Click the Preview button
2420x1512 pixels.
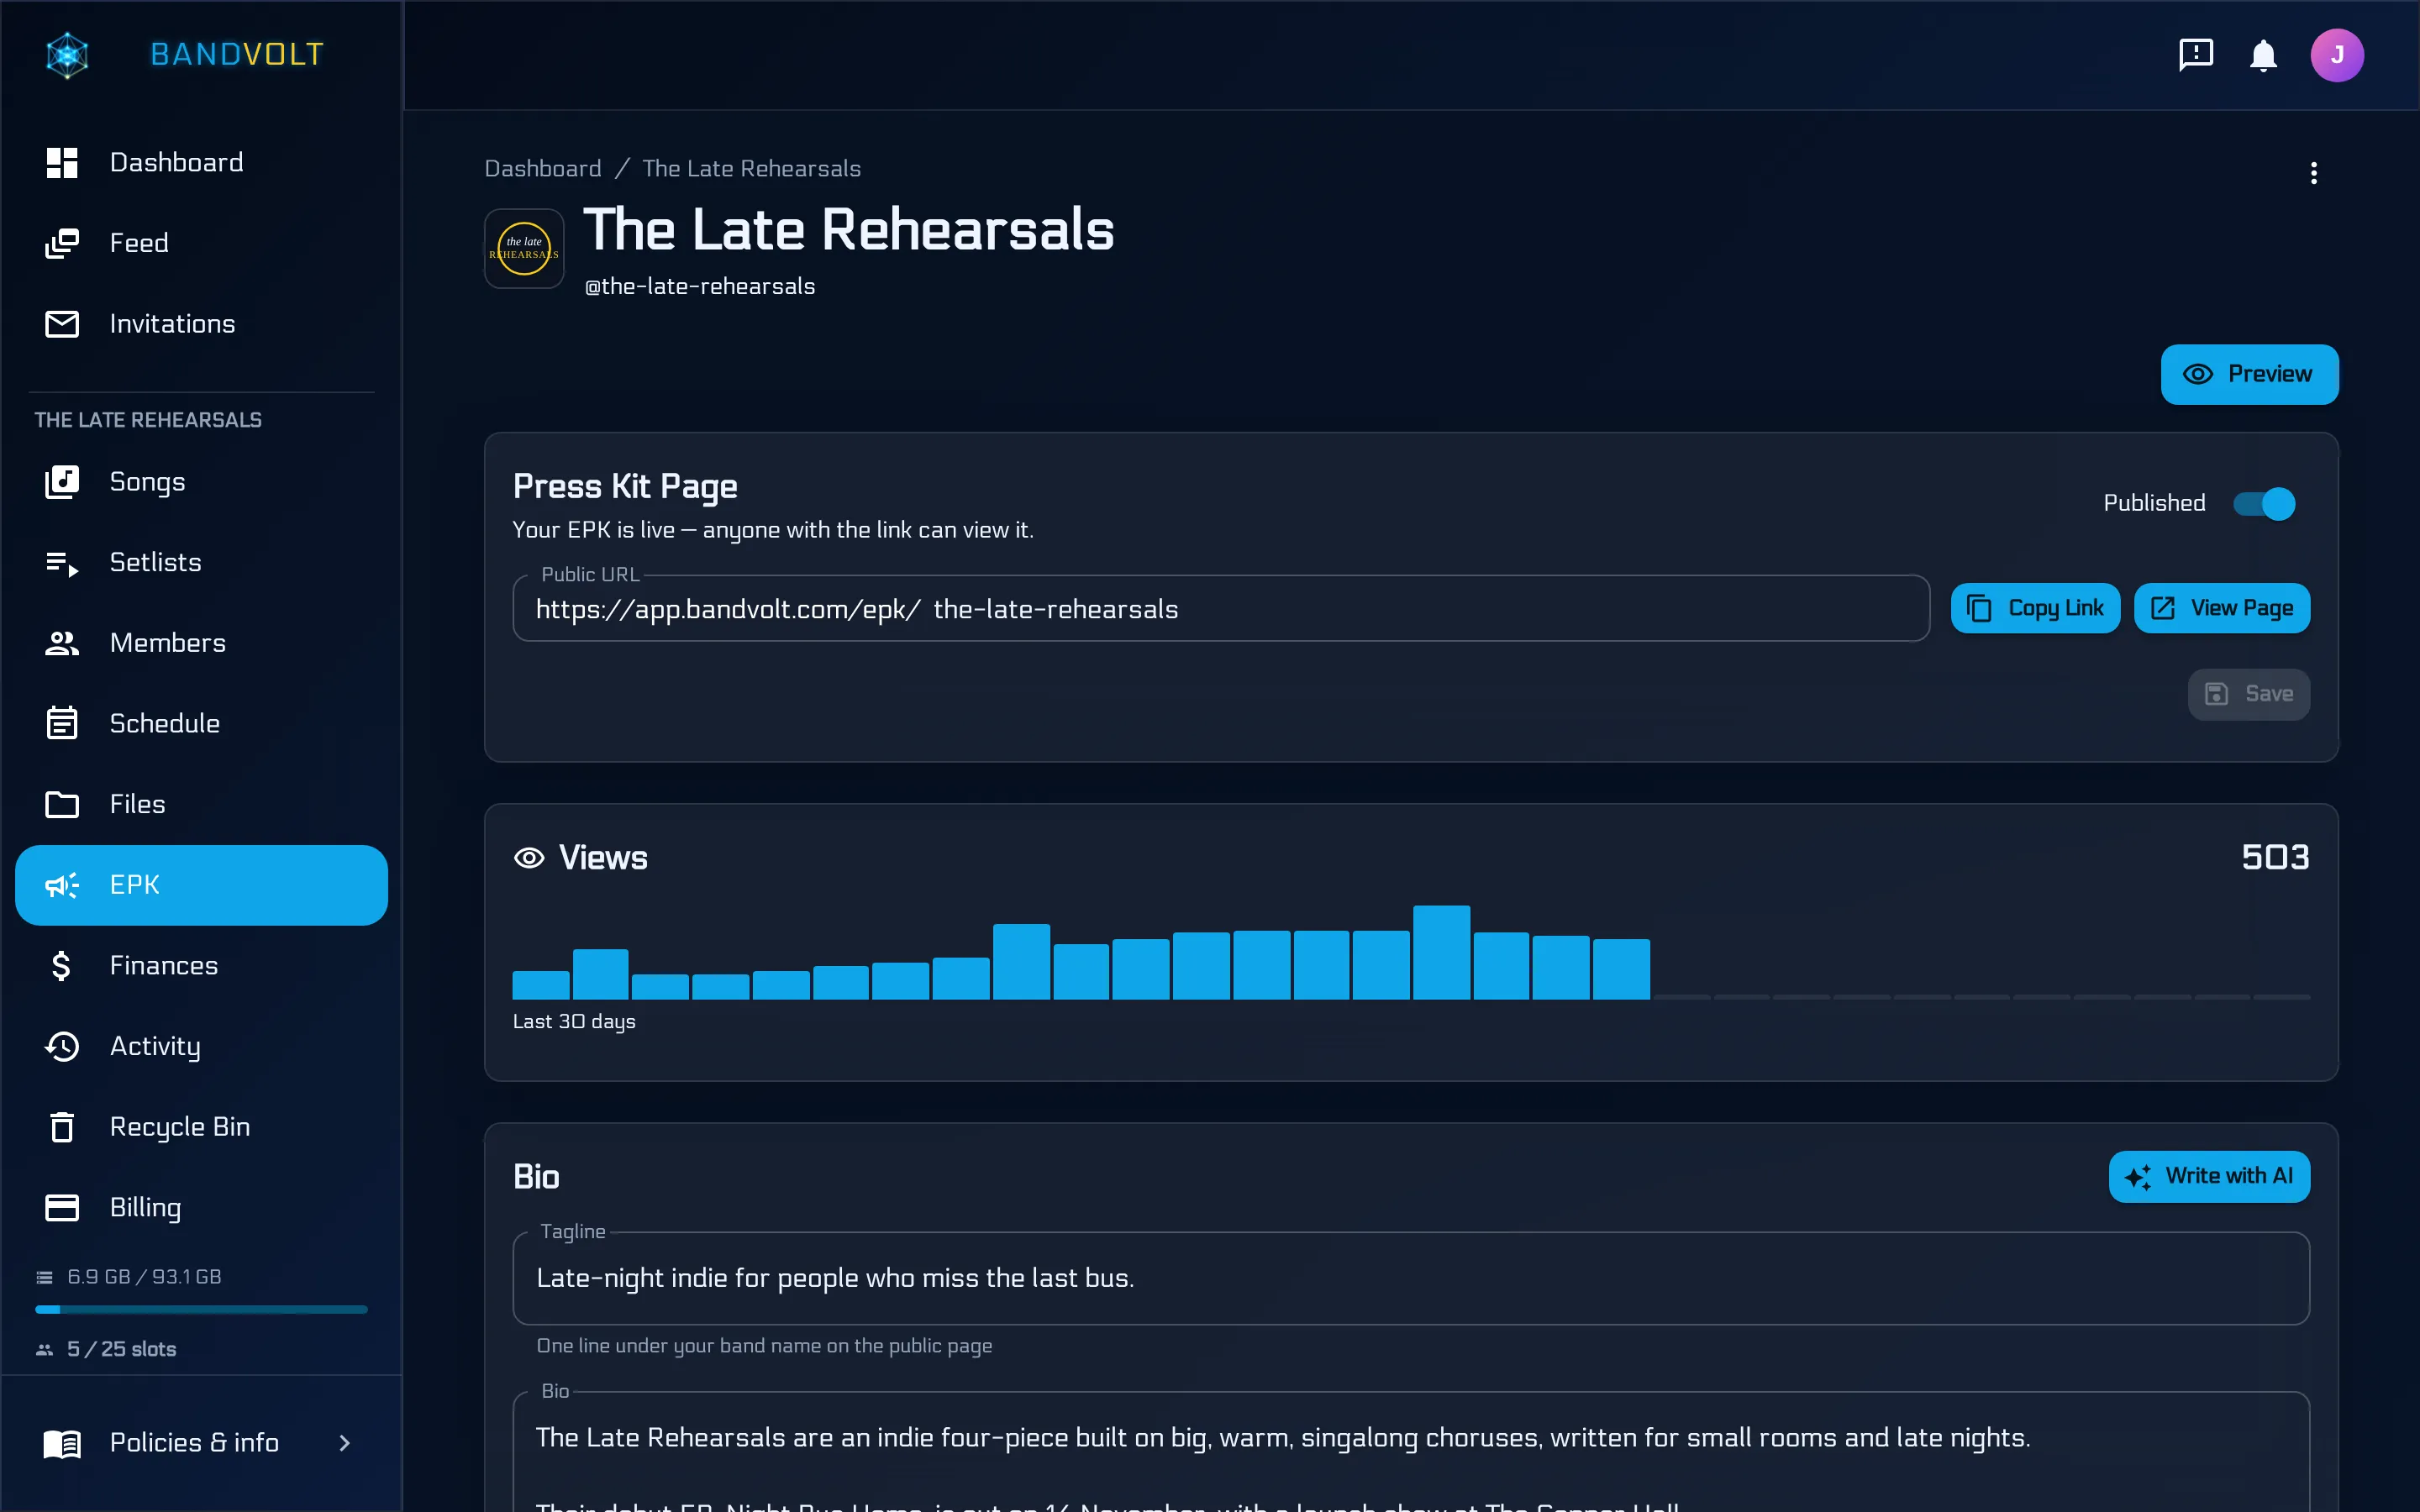[x=2249, y=374]
